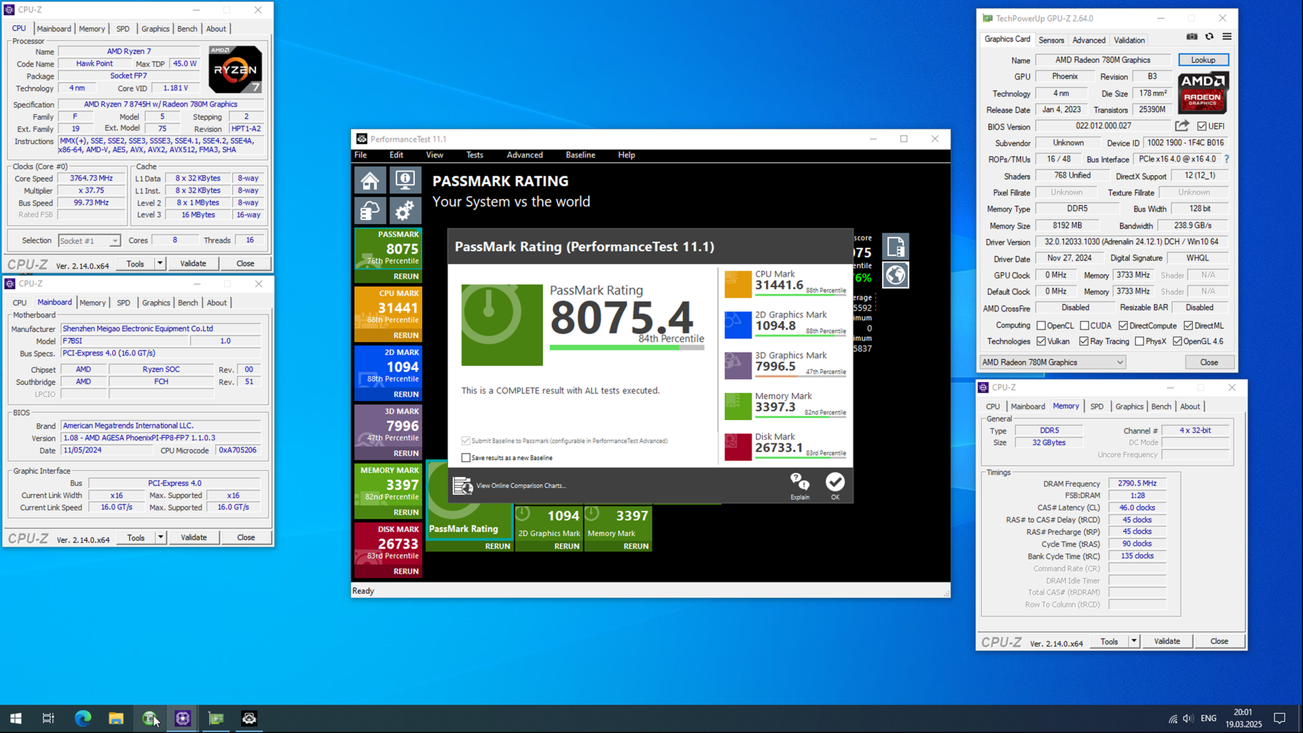1303x733 pixels.
Task: Click the Bus Interface question mark in GPU-Z
Action: click(1226, 159)
